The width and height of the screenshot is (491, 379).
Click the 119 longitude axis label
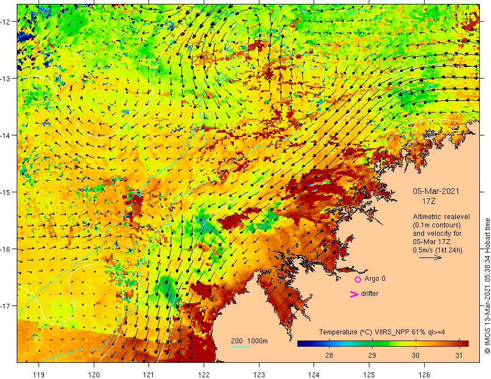(x=39, y=375)
